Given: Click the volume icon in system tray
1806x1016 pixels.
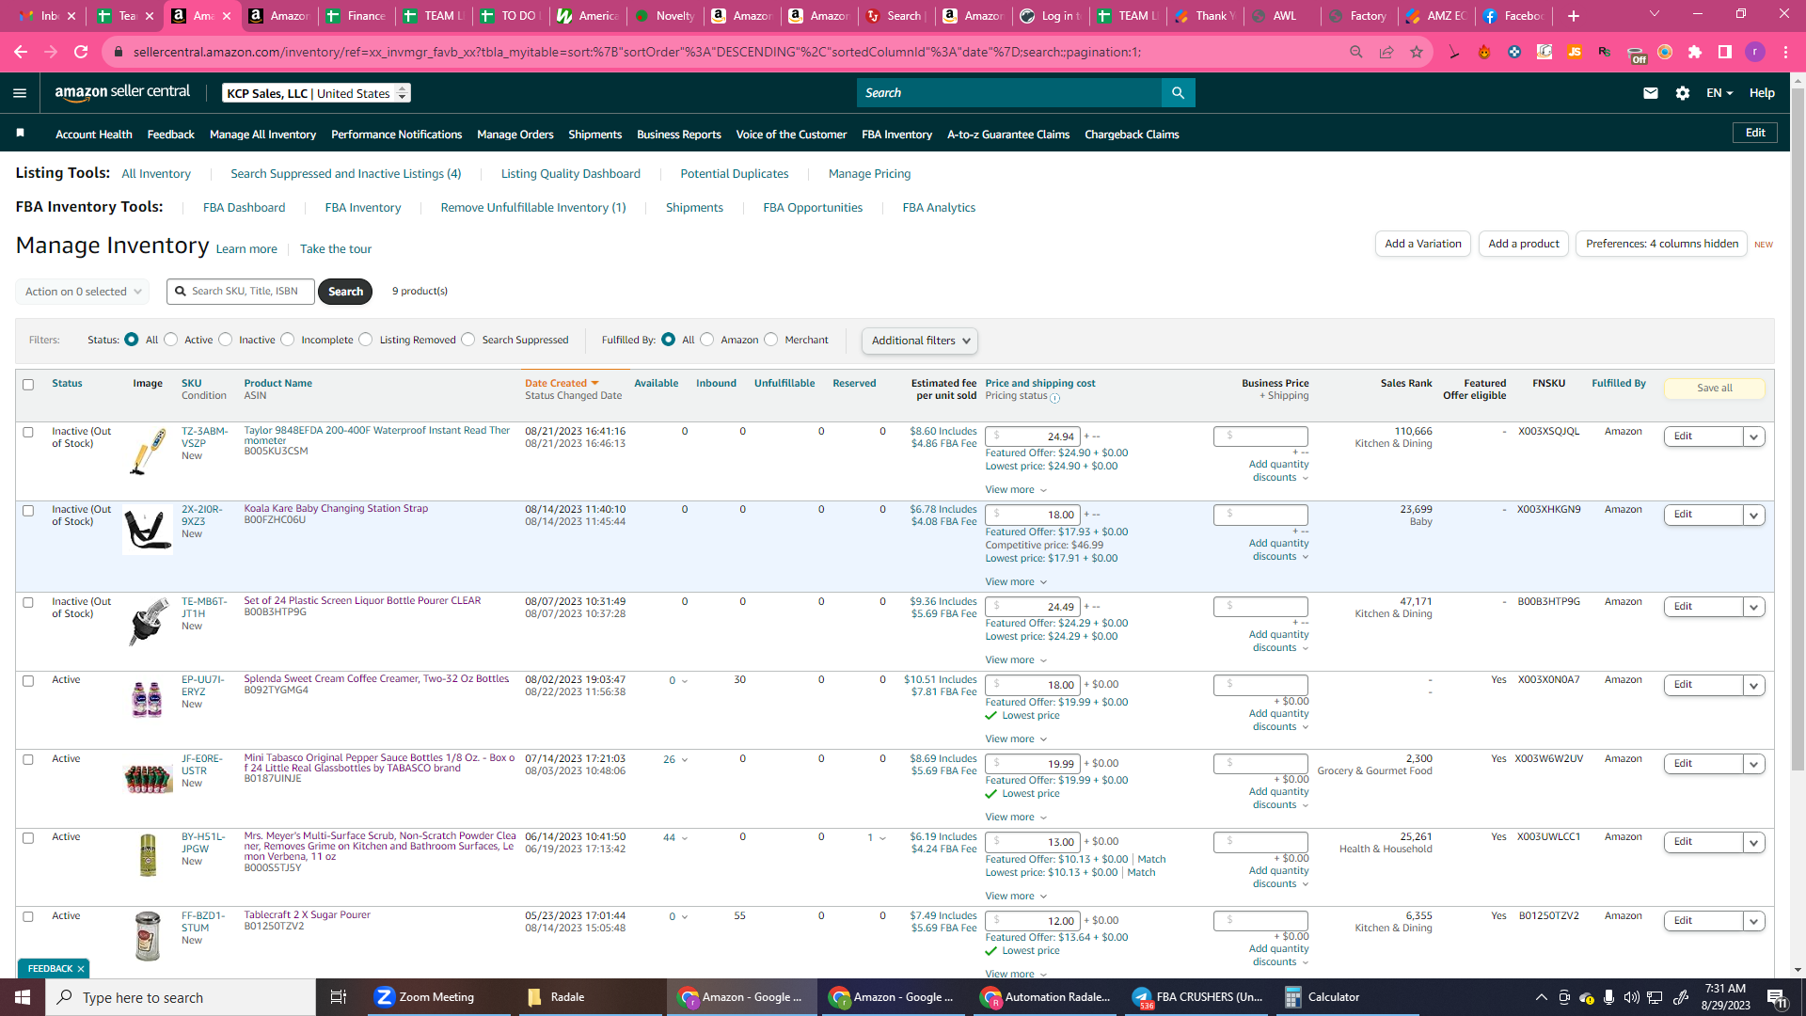Looking at the screenshot, I should pyautogui.click(x=1631, y=997).
